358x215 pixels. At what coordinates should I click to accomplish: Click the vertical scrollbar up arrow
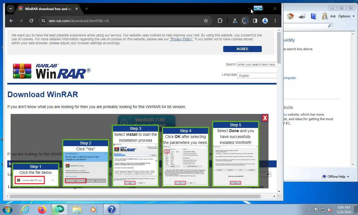point(279,29)
